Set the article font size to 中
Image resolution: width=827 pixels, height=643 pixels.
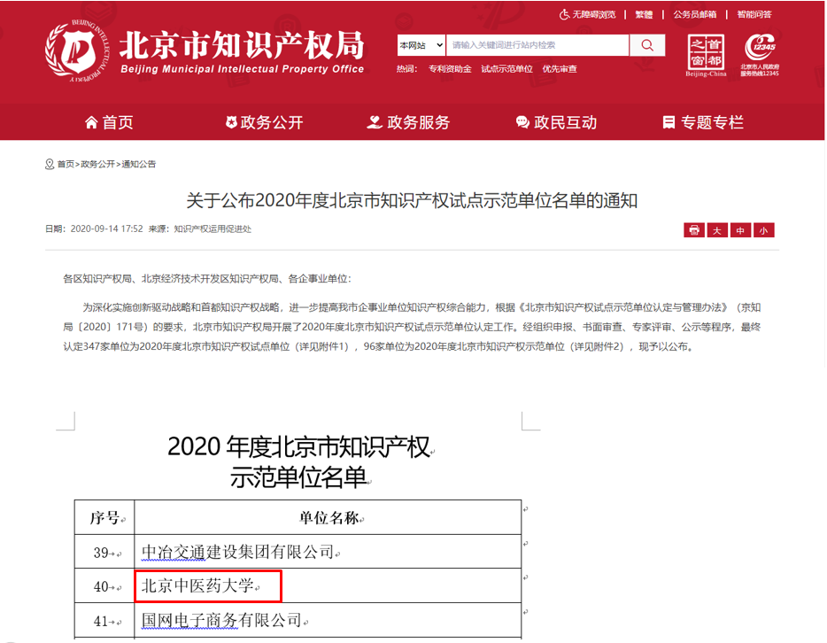tap(740, 230)
